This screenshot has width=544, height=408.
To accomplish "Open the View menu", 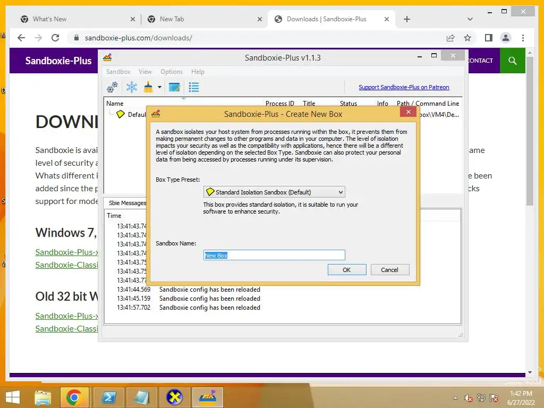I will click(x=145, y=72).
